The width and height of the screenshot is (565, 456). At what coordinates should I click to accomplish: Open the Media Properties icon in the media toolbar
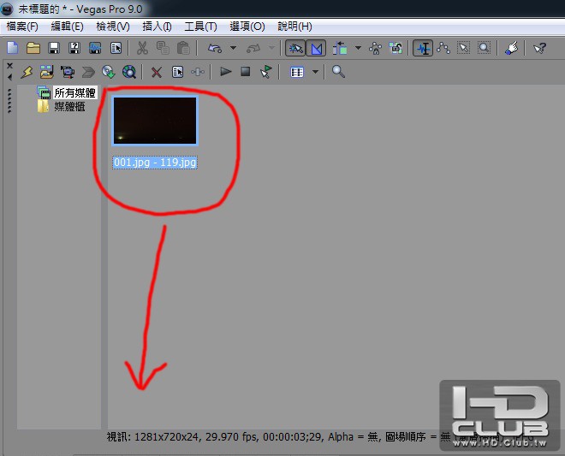tap(177, 72)
